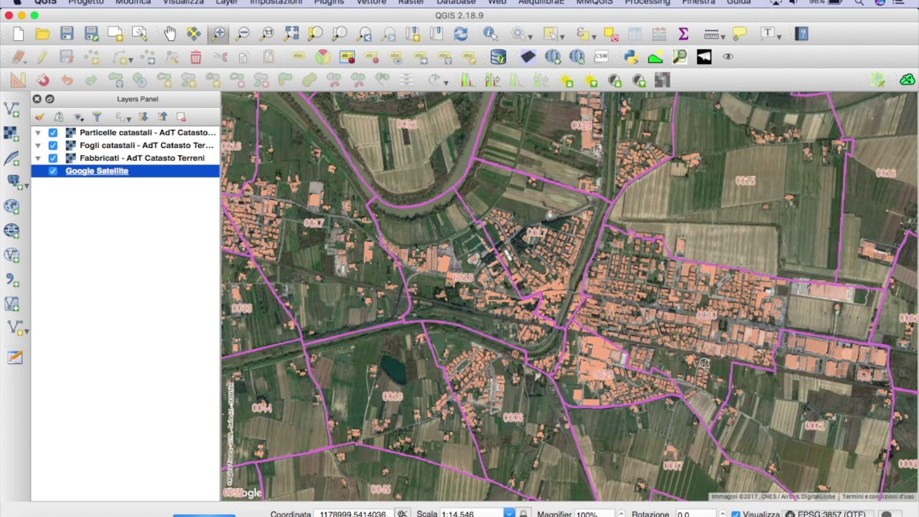Open the Progetto menu

[86, 3]
